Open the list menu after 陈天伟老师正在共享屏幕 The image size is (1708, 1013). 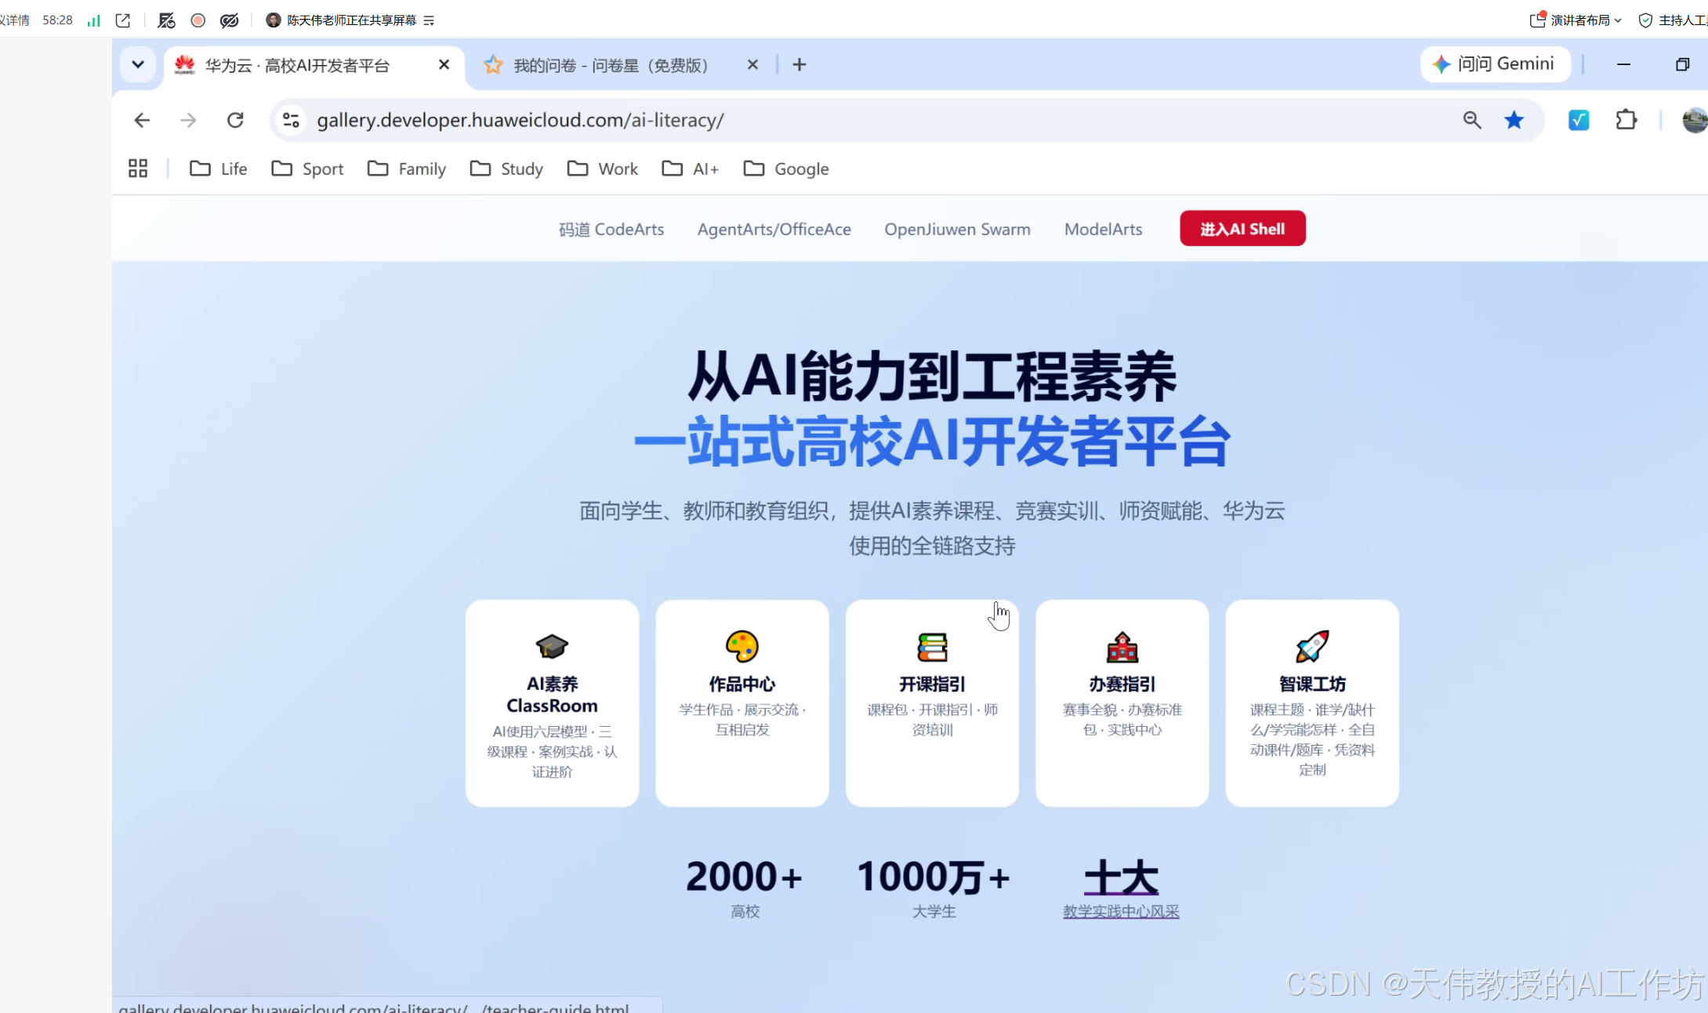coord(429,20)
